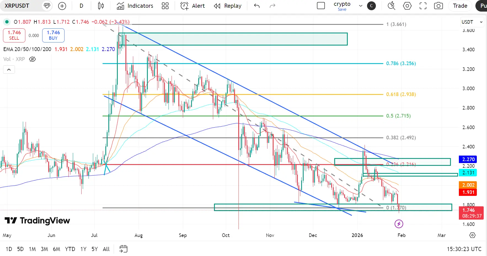
Task: Open the layout setup square icon
Action: pos(321,6)
